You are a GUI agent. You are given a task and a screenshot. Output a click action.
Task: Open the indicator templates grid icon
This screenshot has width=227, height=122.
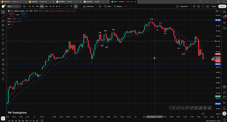(100, 6)
